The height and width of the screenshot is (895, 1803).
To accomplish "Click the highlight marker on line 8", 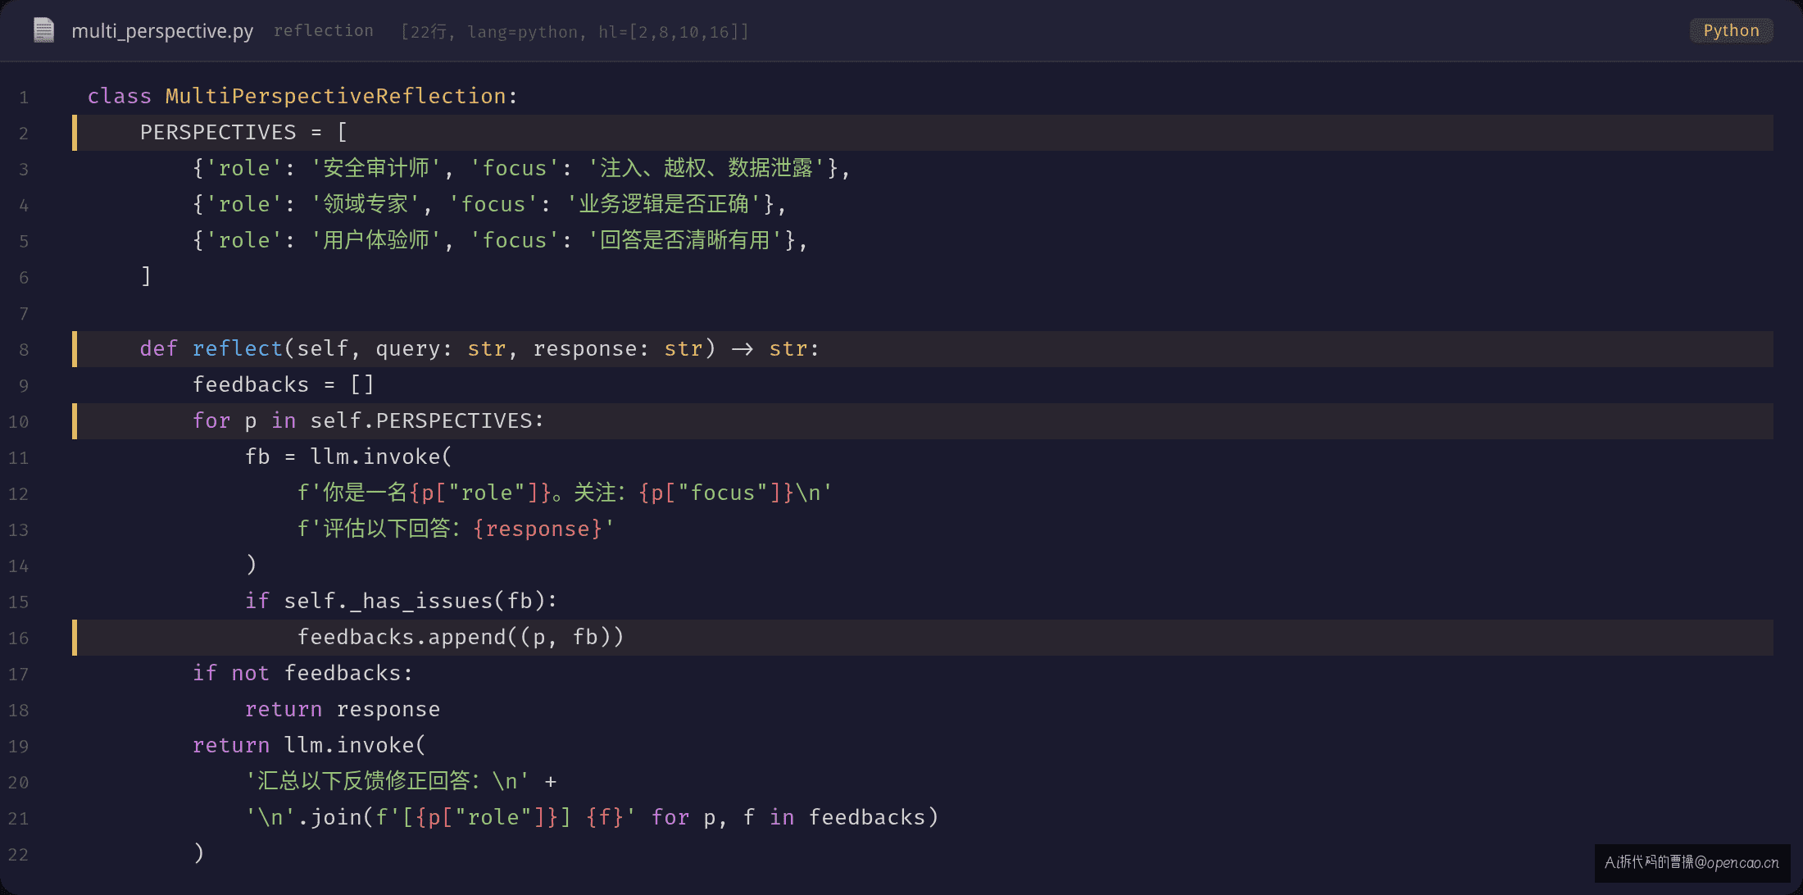I will pyautogui.click(x=75, y=349).
